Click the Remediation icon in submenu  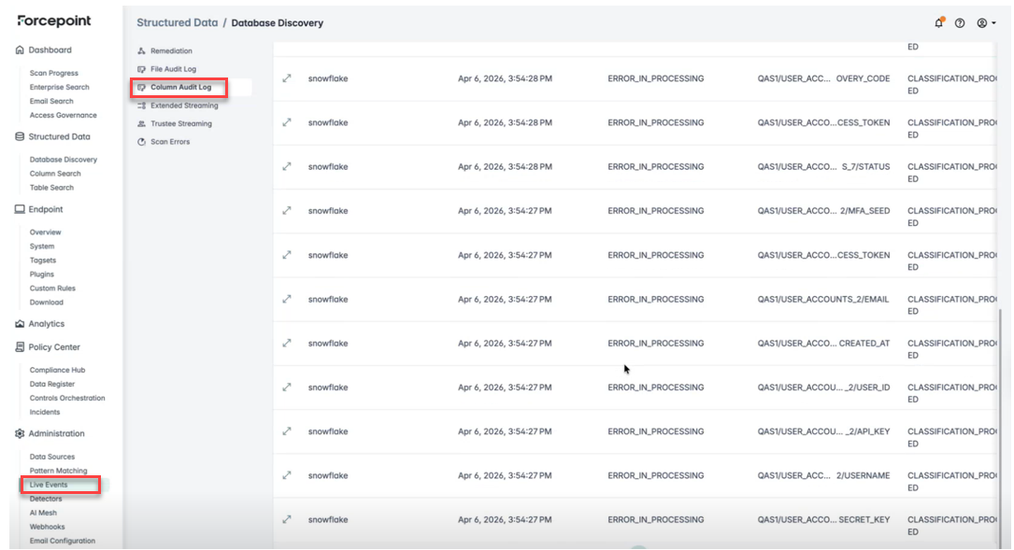(141, 51)
